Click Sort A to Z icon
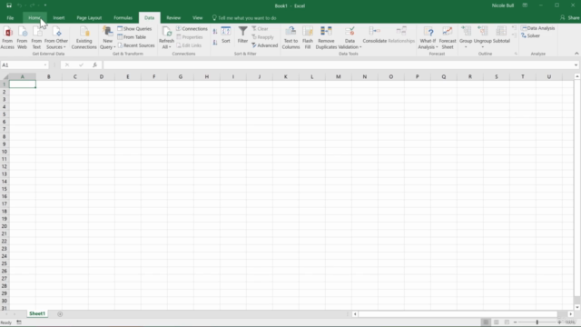Screen dimensions: 581x327 215,32
